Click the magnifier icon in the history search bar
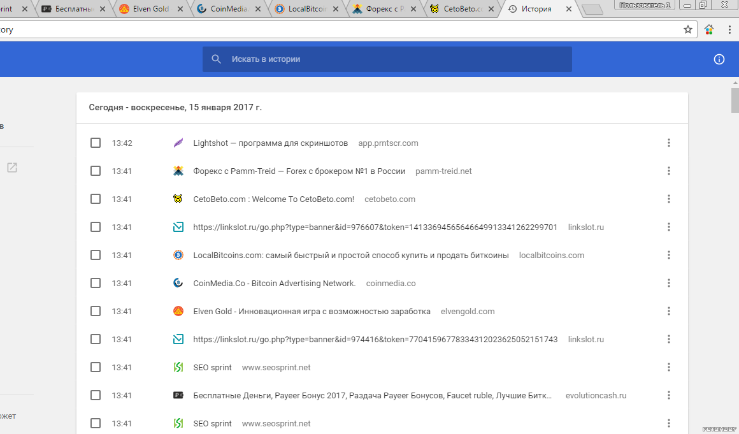The width and height of the screenshot is (739, 434). pyautogui.click(x=217, y=59)
